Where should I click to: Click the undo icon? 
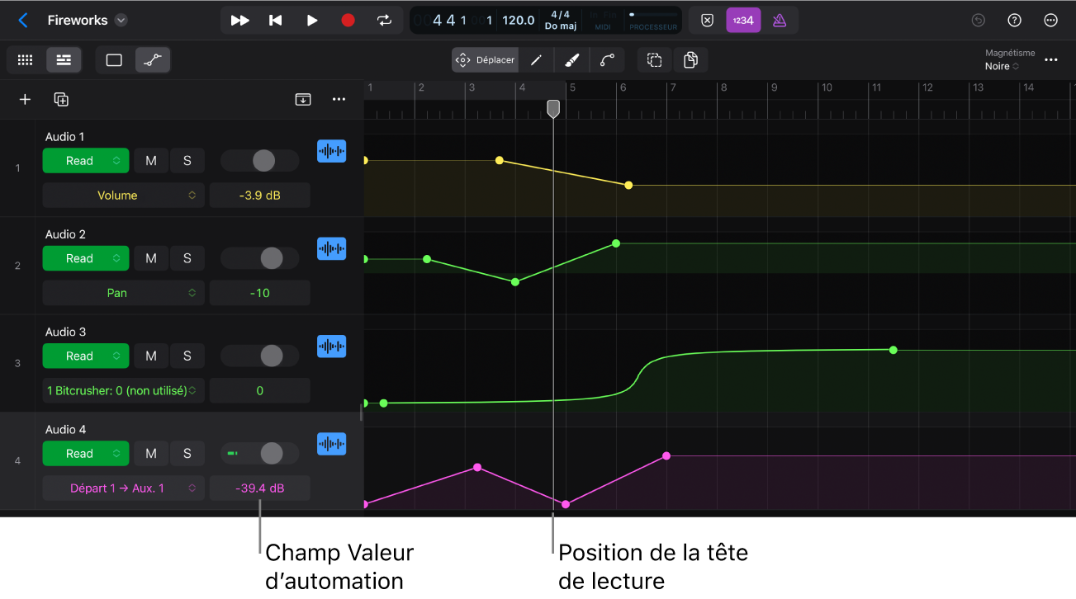tap(979, 21)
